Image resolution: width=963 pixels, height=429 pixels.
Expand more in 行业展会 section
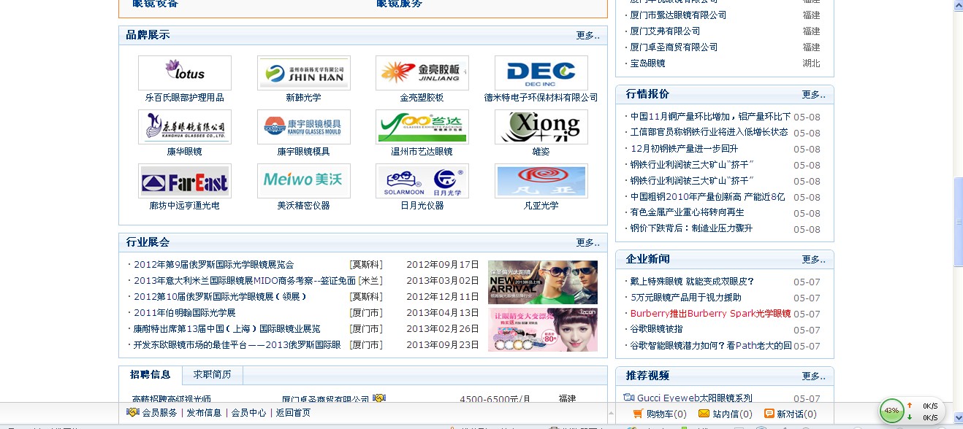[x=587, y=242]
